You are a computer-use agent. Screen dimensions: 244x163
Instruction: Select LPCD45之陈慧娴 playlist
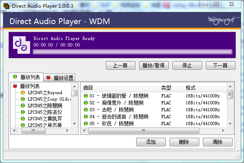[45, 106]
